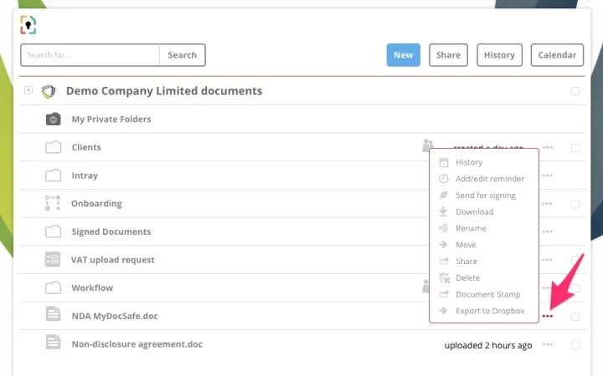Open the three-dots menu for Signed Documents
This screenshot has height=376, width=603.
coord(548,231)
